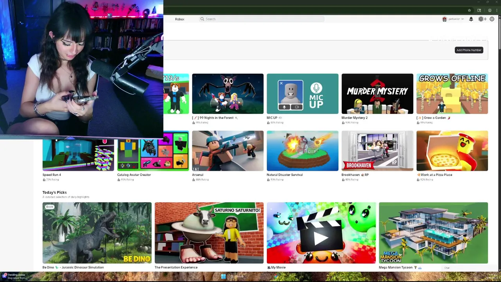Open the MIC UP game thumbnail
Image resolution: width=501 pixels, height=282 pixels.
pos(303,94)
